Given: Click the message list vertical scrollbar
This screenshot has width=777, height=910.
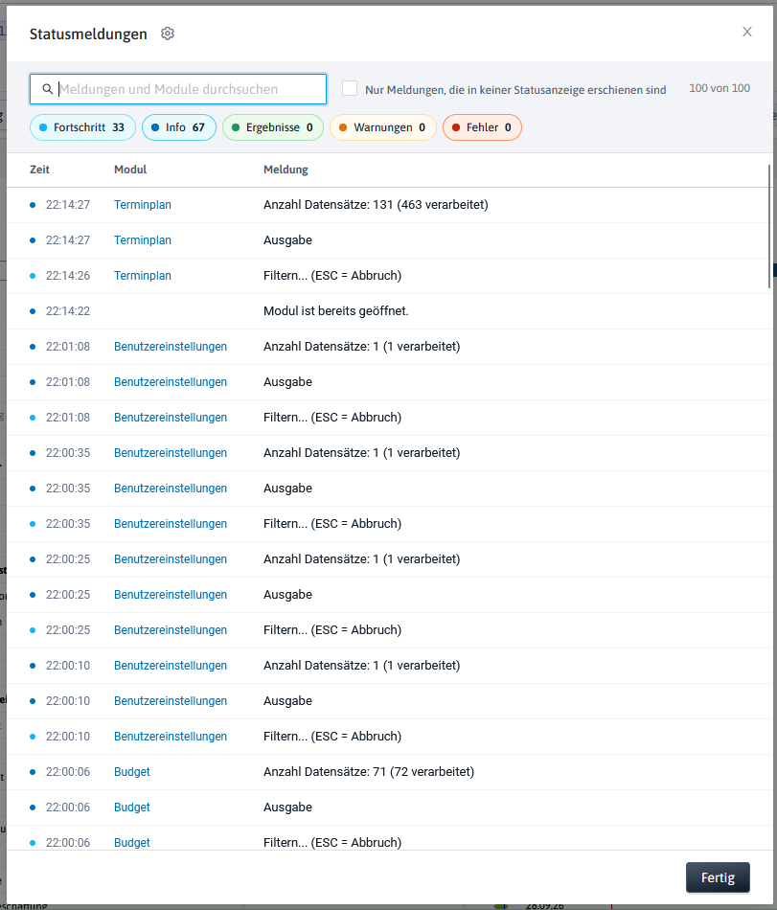Looking at the screenshot, I should tap(769, 226).
